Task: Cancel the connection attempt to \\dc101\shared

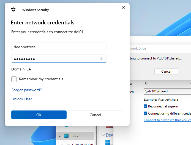Action: click(166, 72)
